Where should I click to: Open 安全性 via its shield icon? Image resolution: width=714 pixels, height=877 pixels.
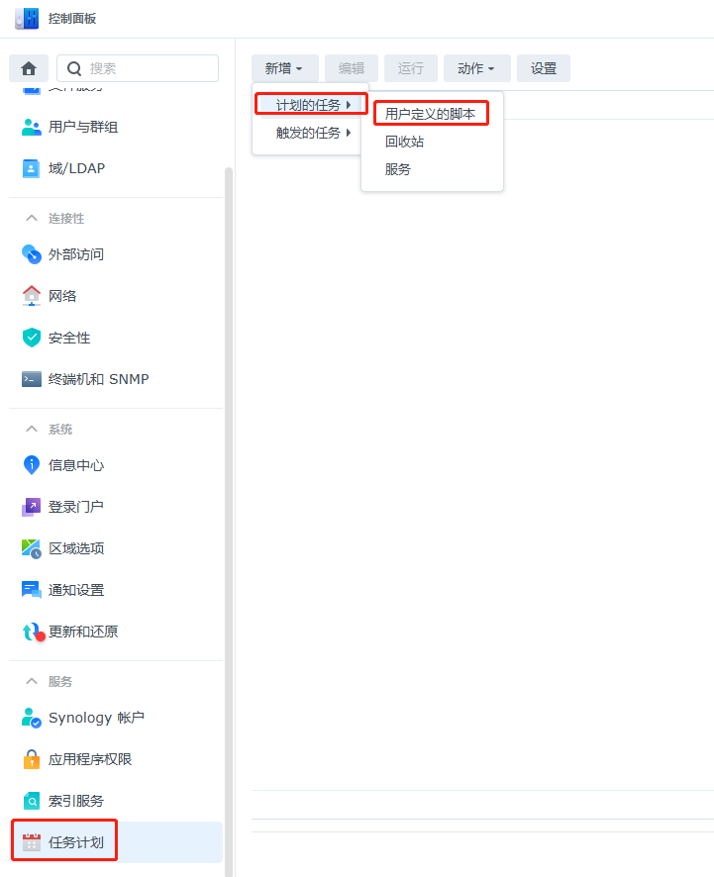32,338
